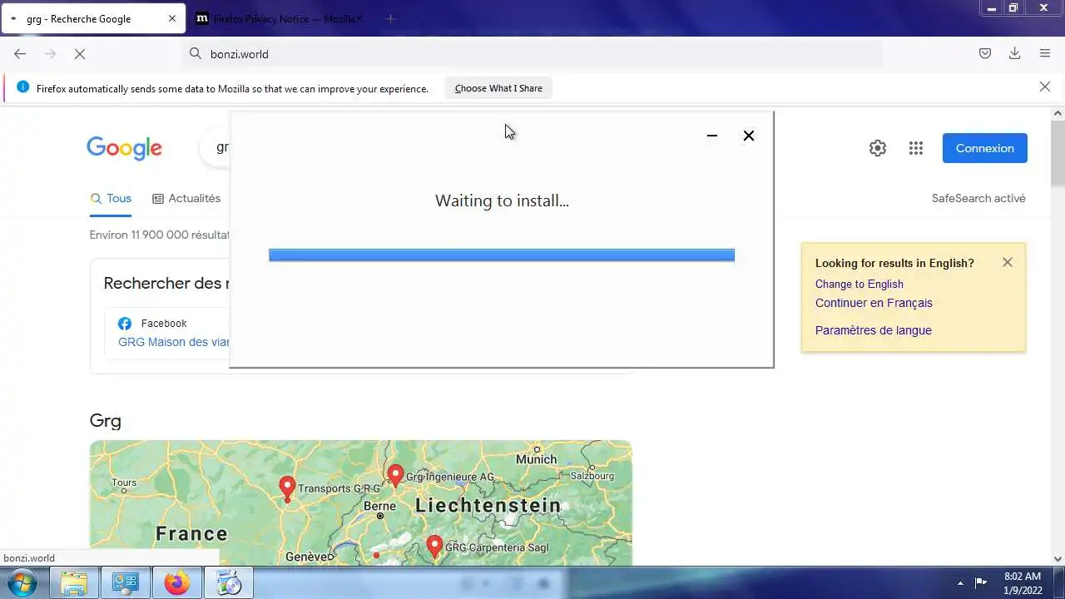Click the Google logo
Image resolution: width=1065 pixels, height=599 pixels.
pyautogui.click(x=124, y=148)
